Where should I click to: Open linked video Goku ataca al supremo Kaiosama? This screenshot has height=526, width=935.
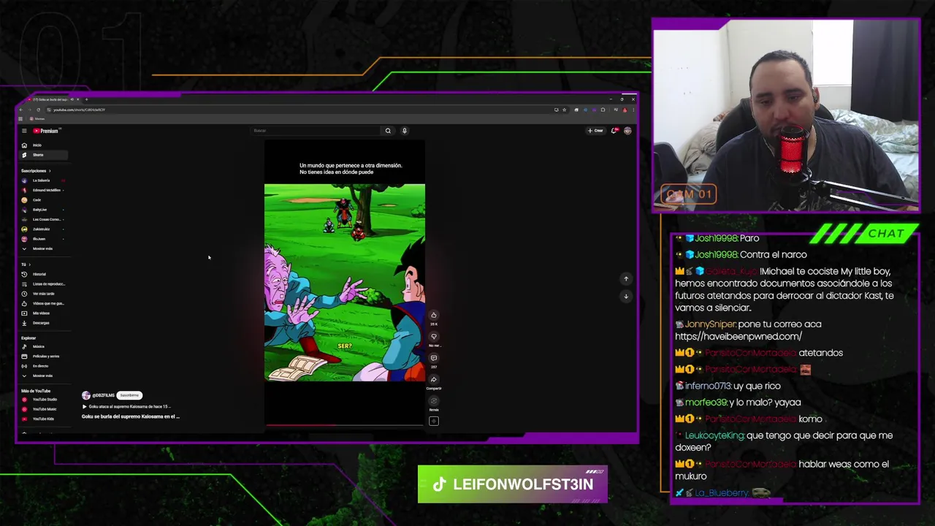pyautogui.click(x=126, y=406)
